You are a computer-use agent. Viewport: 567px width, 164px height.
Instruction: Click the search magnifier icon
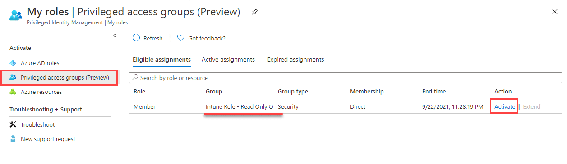pyautogui.click(x=135, y=78)
